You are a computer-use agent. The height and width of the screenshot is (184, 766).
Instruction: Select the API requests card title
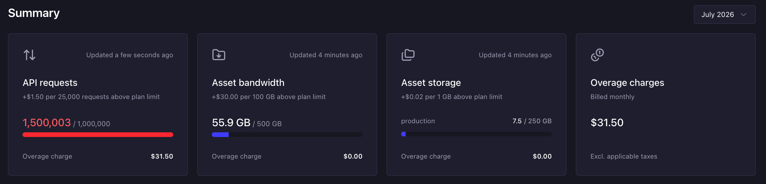[x=50, y=83]
